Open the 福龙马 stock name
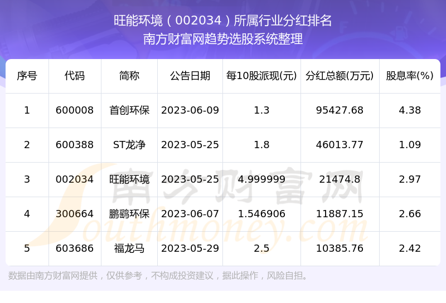Viewport: 446px width, 303px height. pyautogui.click(x=129, y=248)
